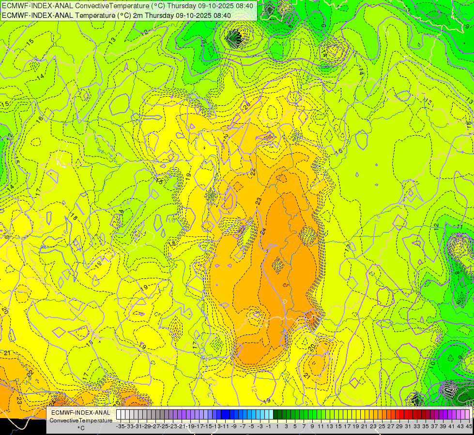
Task: Click legend value 35
Action: [426, 427]
